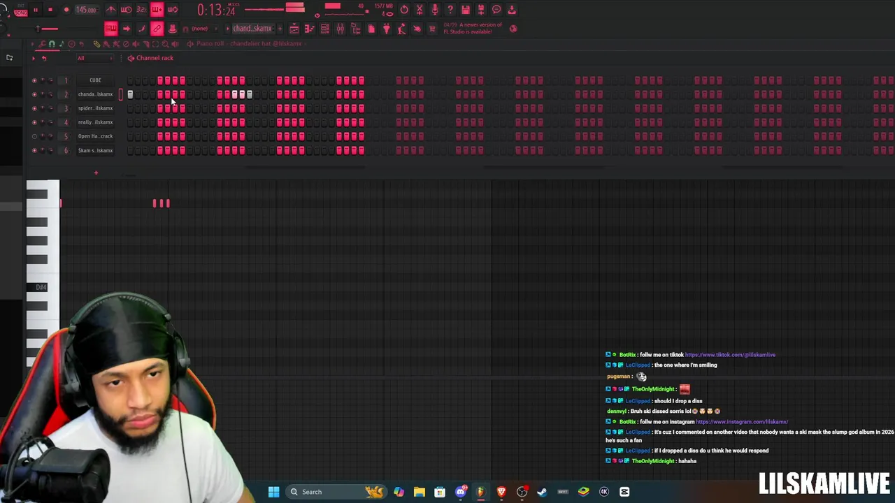Click mixer track number 3 for spider channel
Viewport: 895px width, 503px height.
point(66,108)
